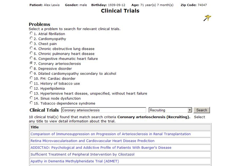This screenshot has height=166, width=240.
Task: Select Chronic obstructive lung disease option
Action: [x=31, y=48]
